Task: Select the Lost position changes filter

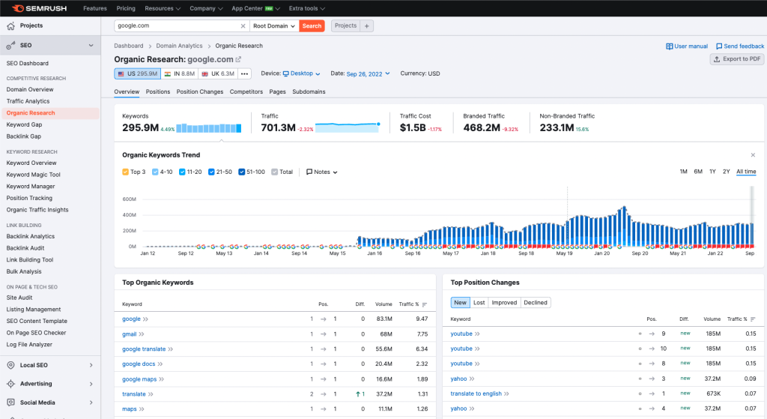Action: point(479,303)
